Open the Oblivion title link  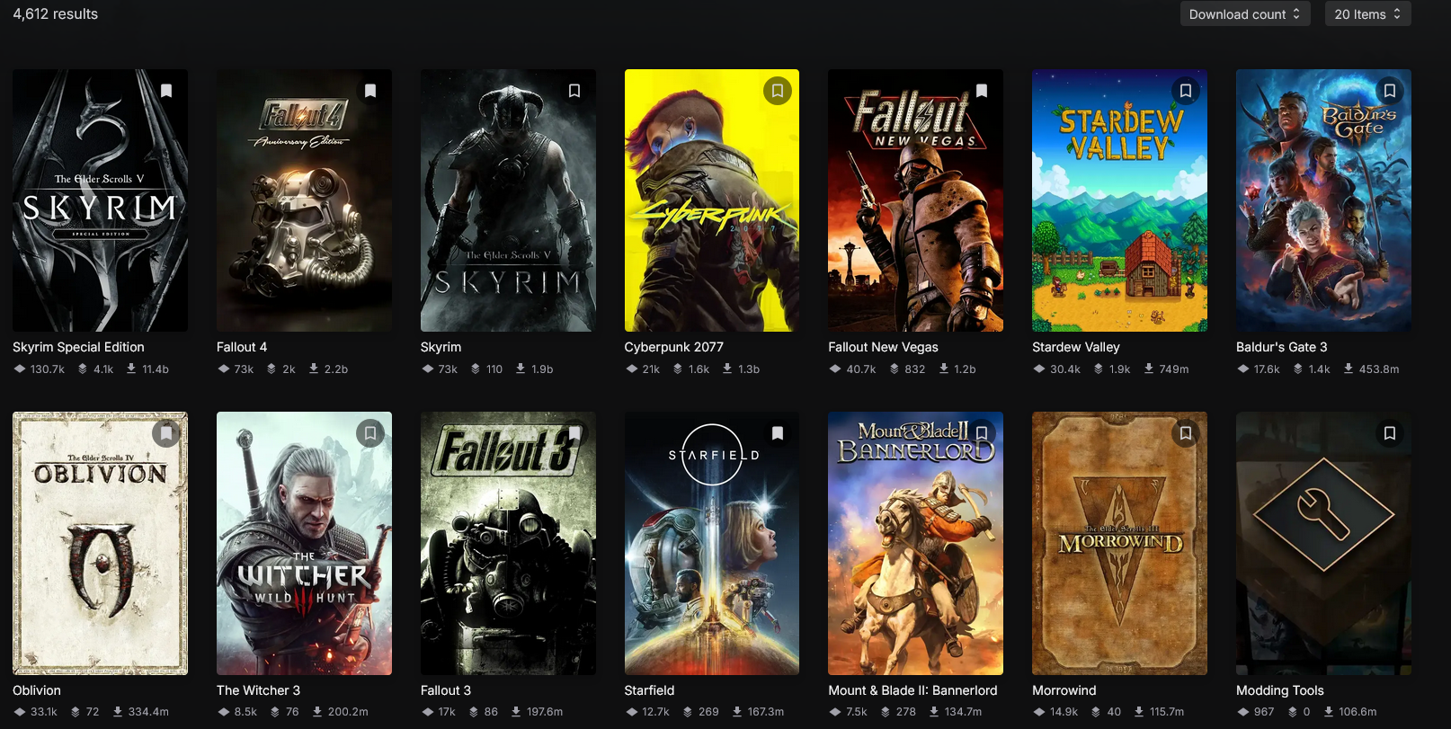click(37, 690)
